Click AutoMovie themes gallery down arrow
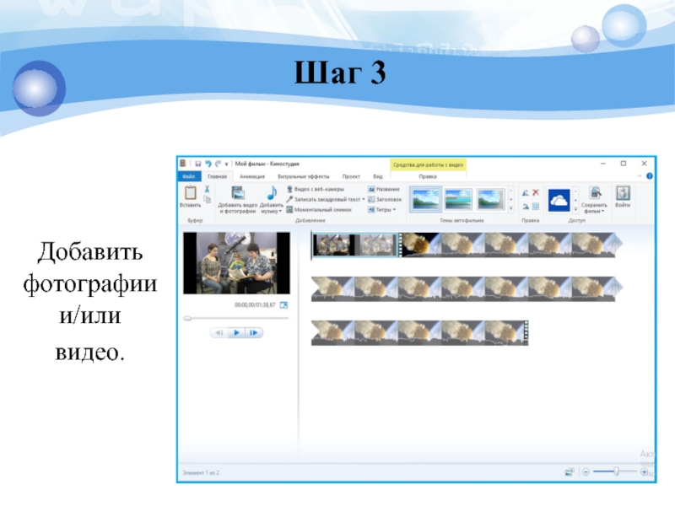Image resolution: width=675 pixels, height=506 pixels. click(511, 199)
